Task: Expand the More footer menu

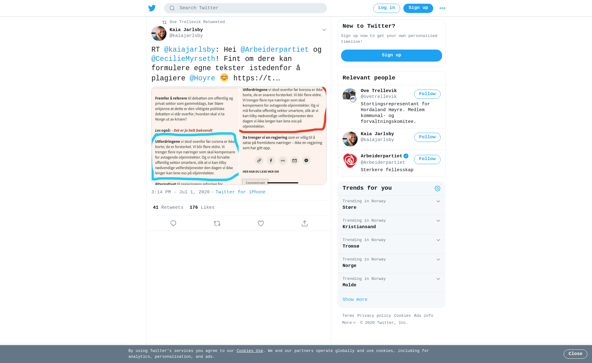Action: click(349, 323)
